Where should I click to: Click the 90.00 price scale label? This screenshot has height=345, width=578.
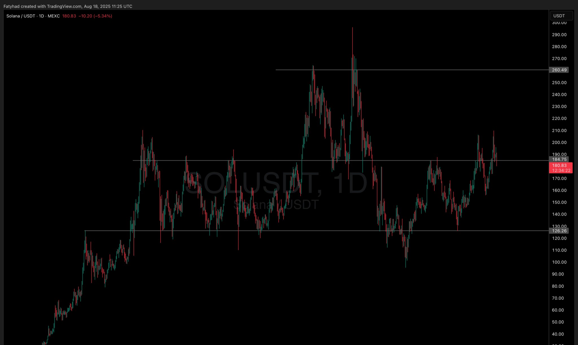tap(558, 274)
